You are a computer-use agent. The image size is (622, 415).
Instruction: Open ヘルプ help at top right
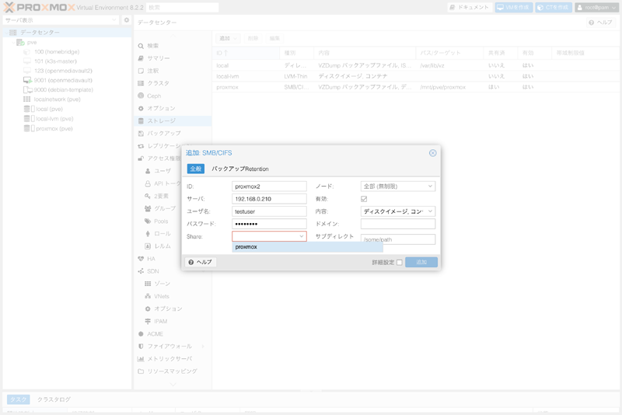click(600, 23)
